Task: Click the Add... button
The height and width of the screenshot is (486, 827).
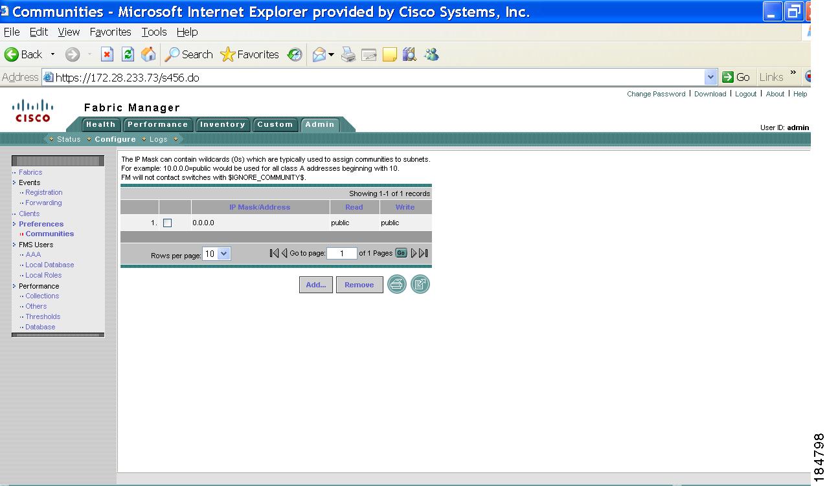Action: (x=316, y=285)
